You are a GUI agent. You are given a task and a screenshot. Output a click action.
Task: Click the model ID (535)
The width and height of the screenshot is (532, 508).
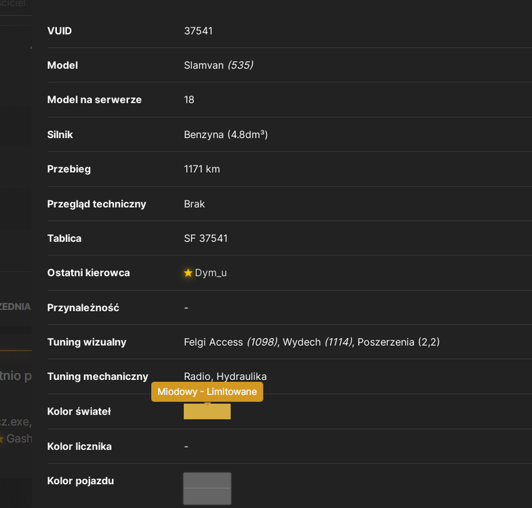[240, 65]
